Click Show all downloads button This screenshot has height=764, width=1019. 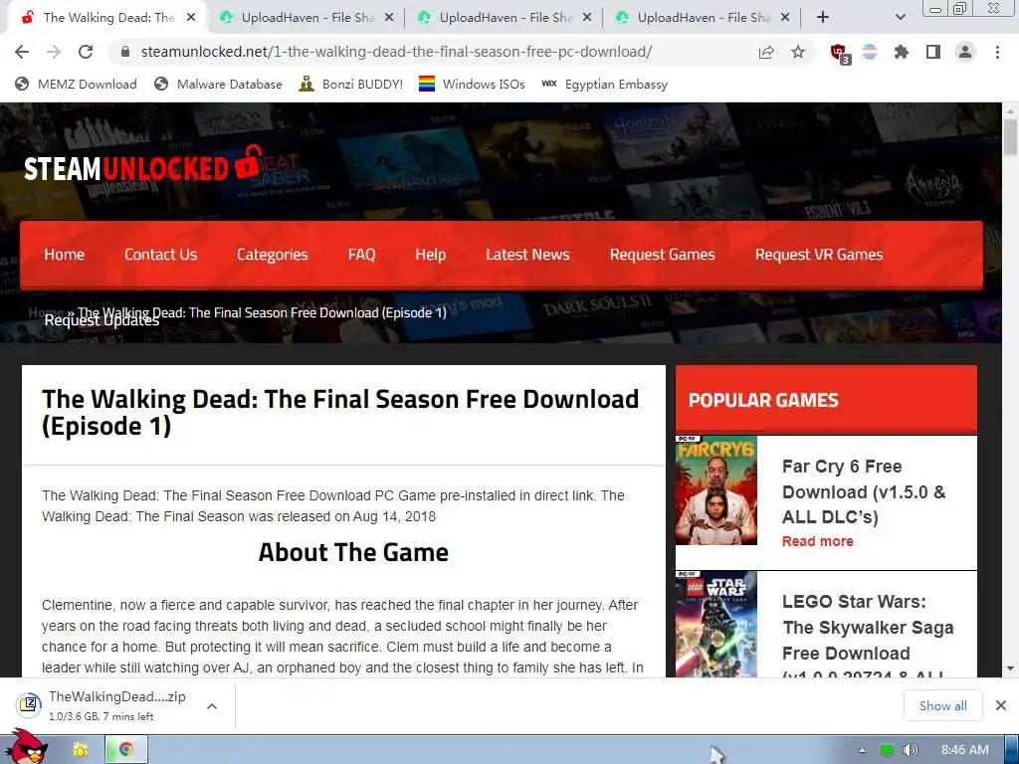pos(943,705)
